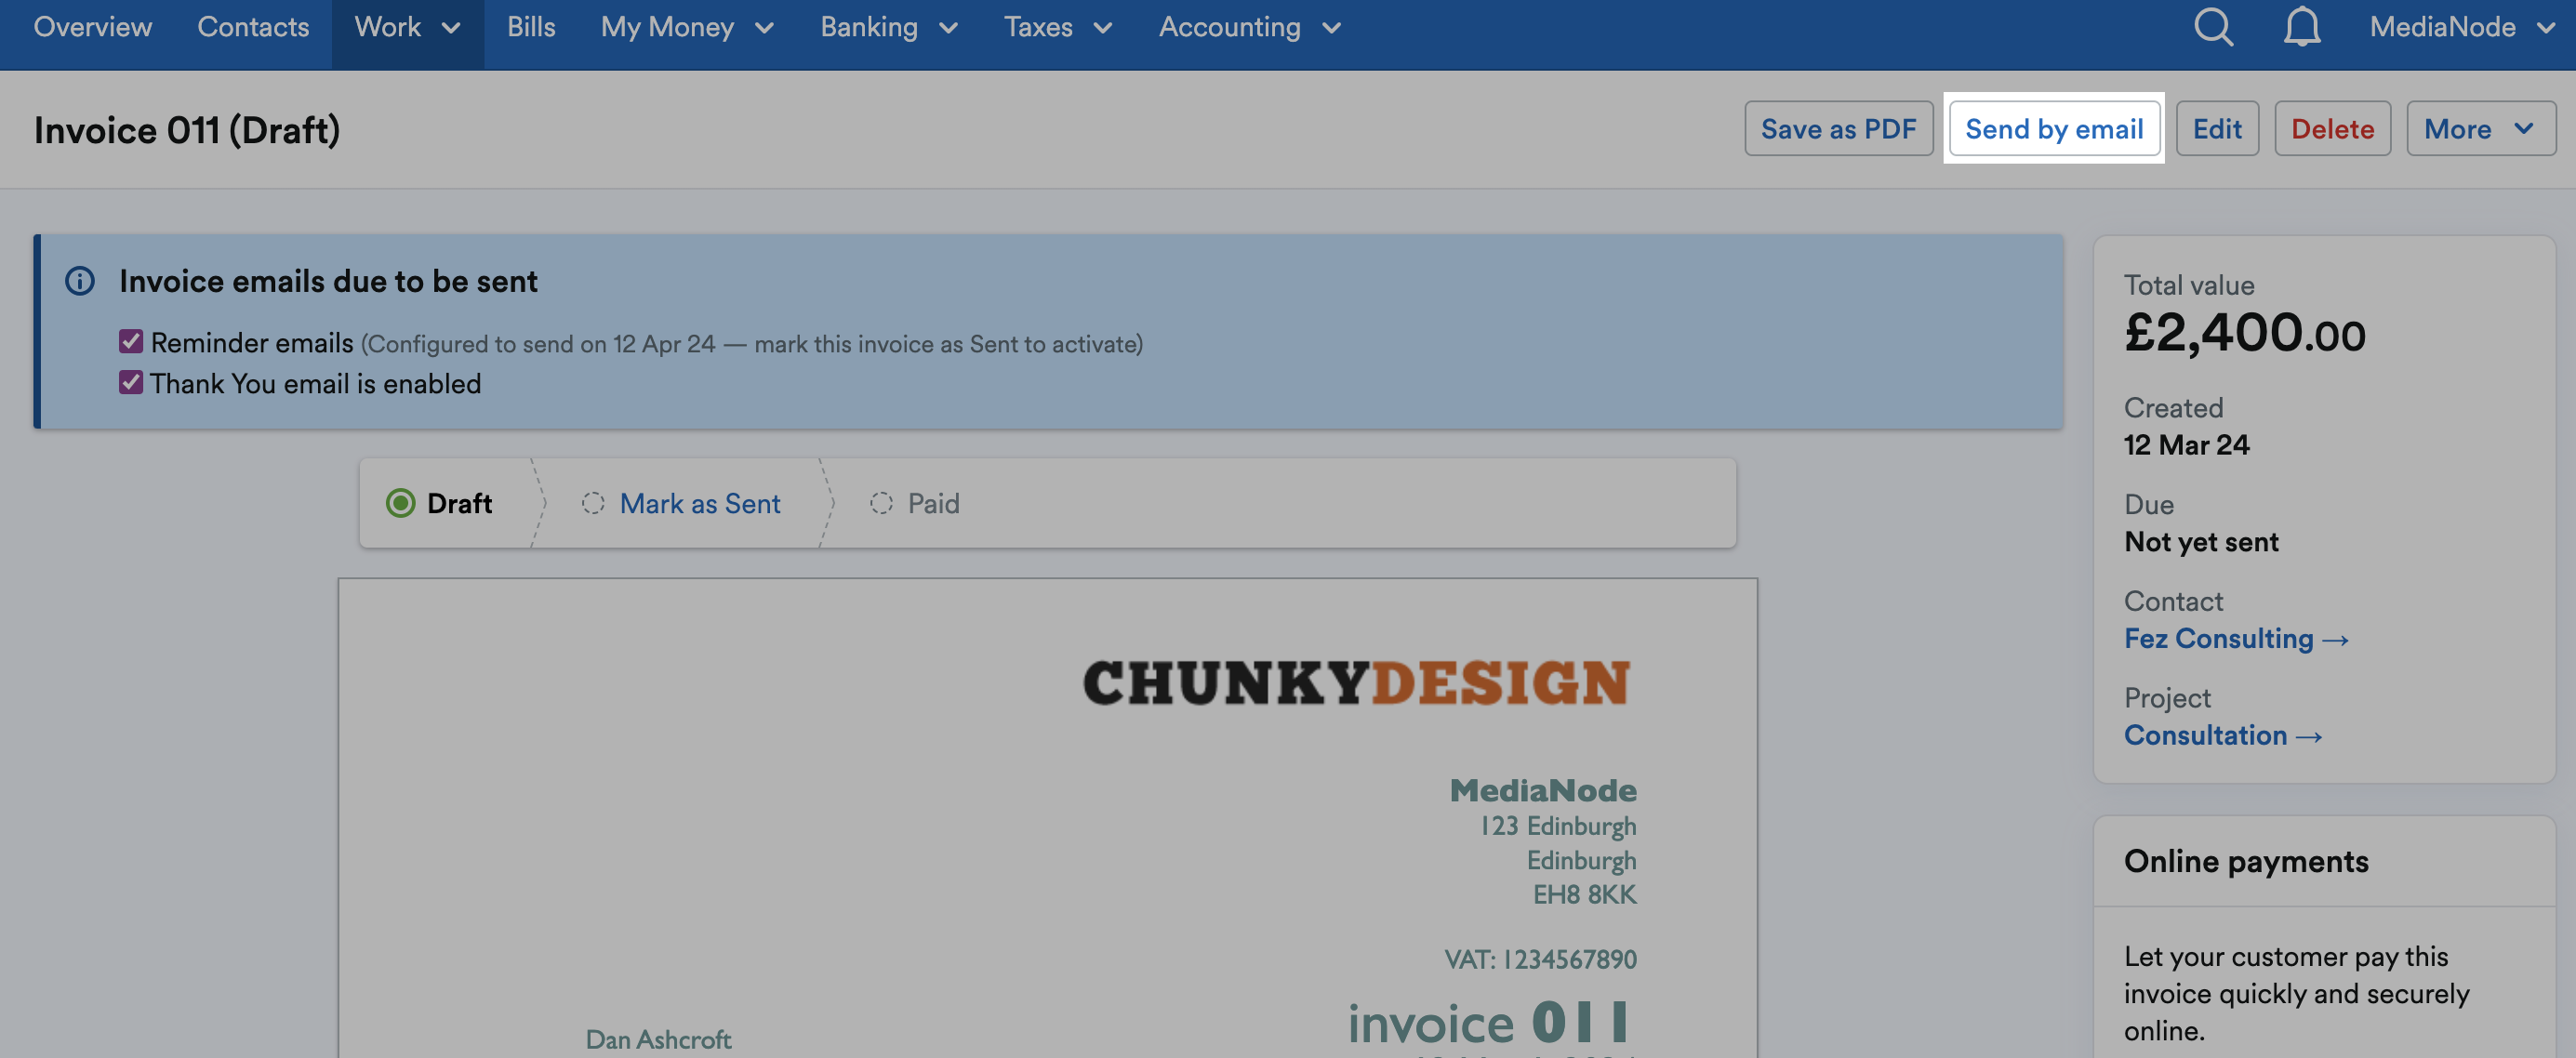2576x1058 pixels.
Task: Open the Bills section
Action: tap(531, 27)
